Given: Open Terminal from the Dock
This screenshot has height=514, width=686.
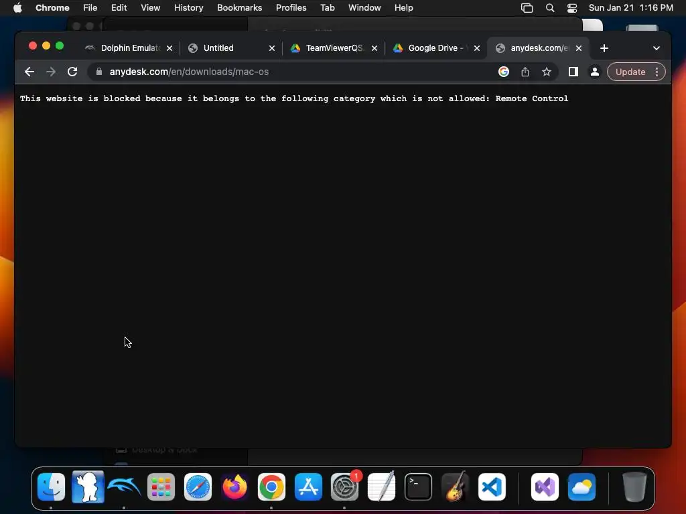Looking at the screenshot, I should pyautogui.click(x=418, y=487).
